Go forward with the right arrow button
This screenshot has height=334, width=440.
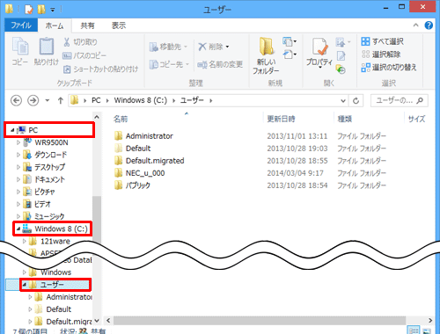(x=33, y=100)
